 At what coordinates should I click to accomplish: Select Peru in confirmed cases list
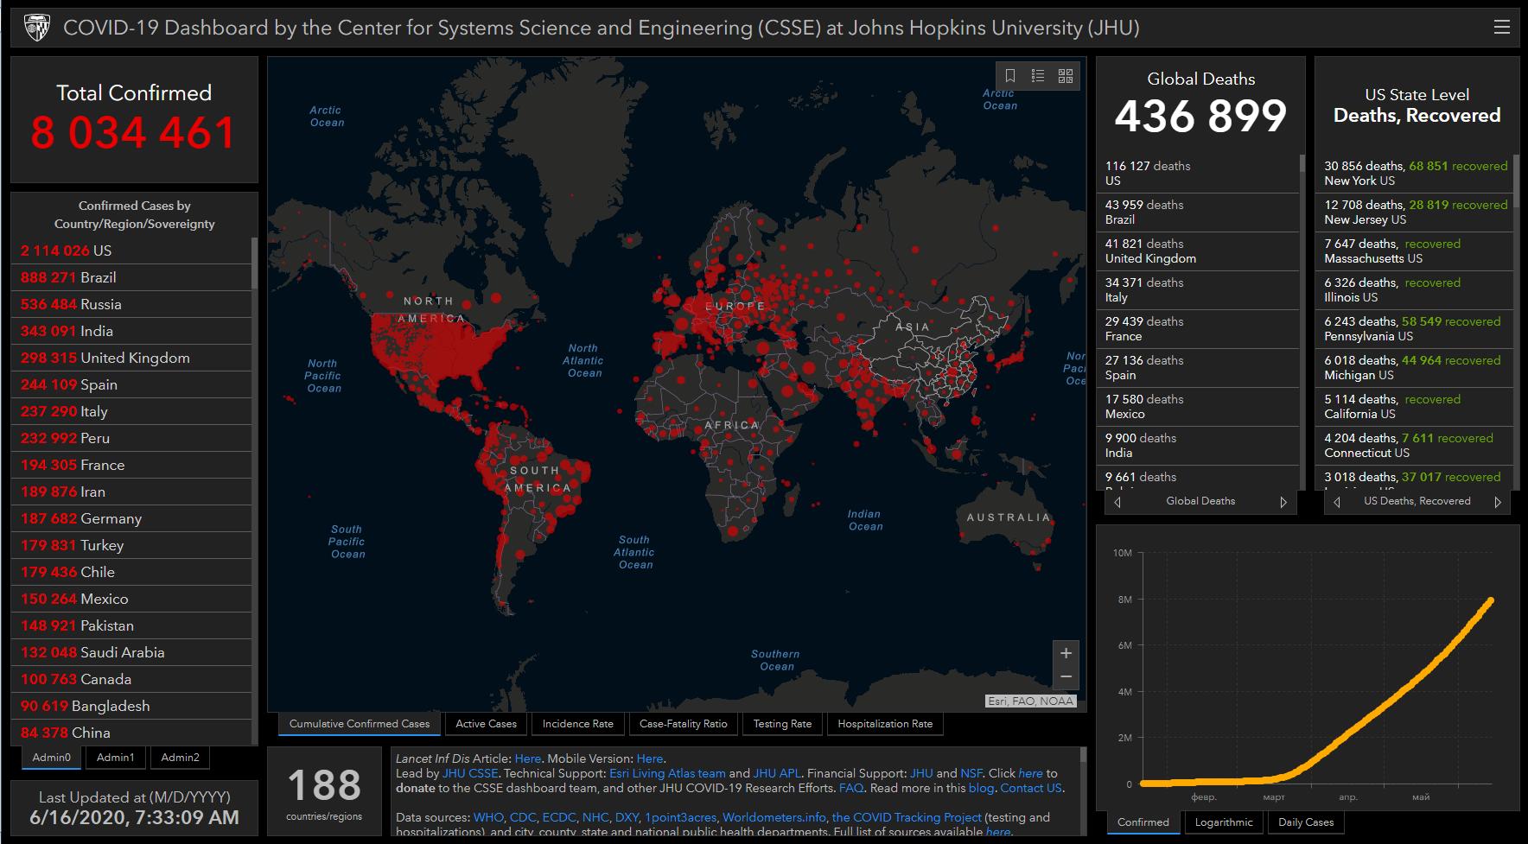(x=131, y=438)
